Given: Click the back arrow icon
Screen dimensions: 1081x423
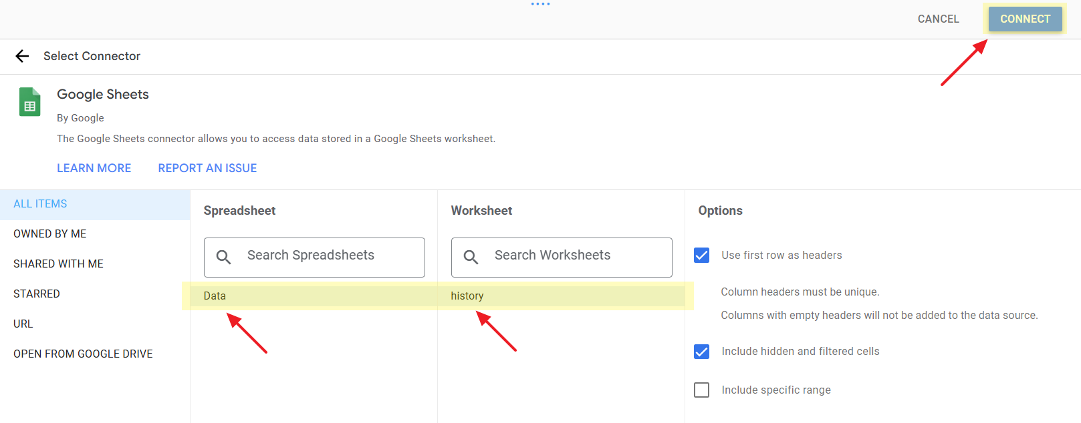Looking at the screenshot, I should [x=22, y=56].
